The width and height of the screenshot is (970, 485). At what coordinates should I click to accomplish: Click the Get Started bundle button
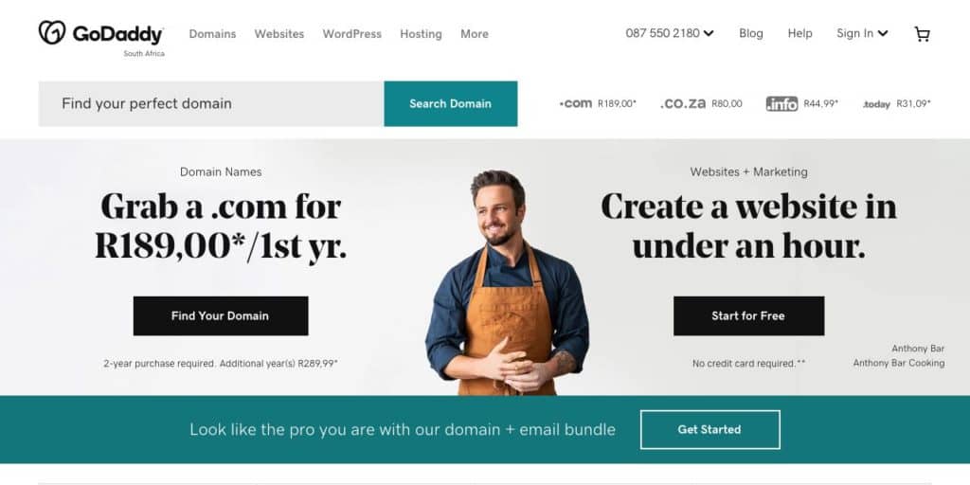coord(710,429)
